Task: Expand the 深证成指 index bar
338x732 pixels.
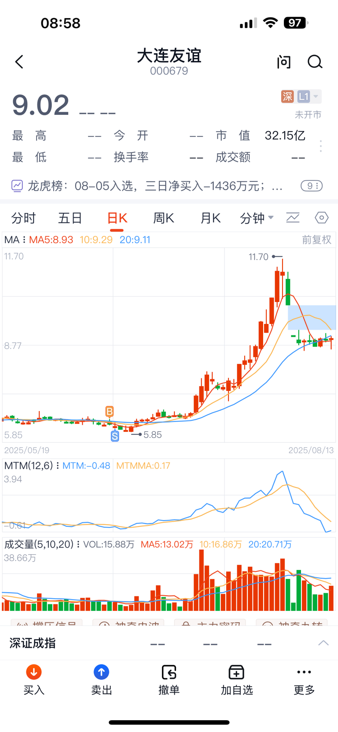Action: pyautogui.click(x=323, y=643)
